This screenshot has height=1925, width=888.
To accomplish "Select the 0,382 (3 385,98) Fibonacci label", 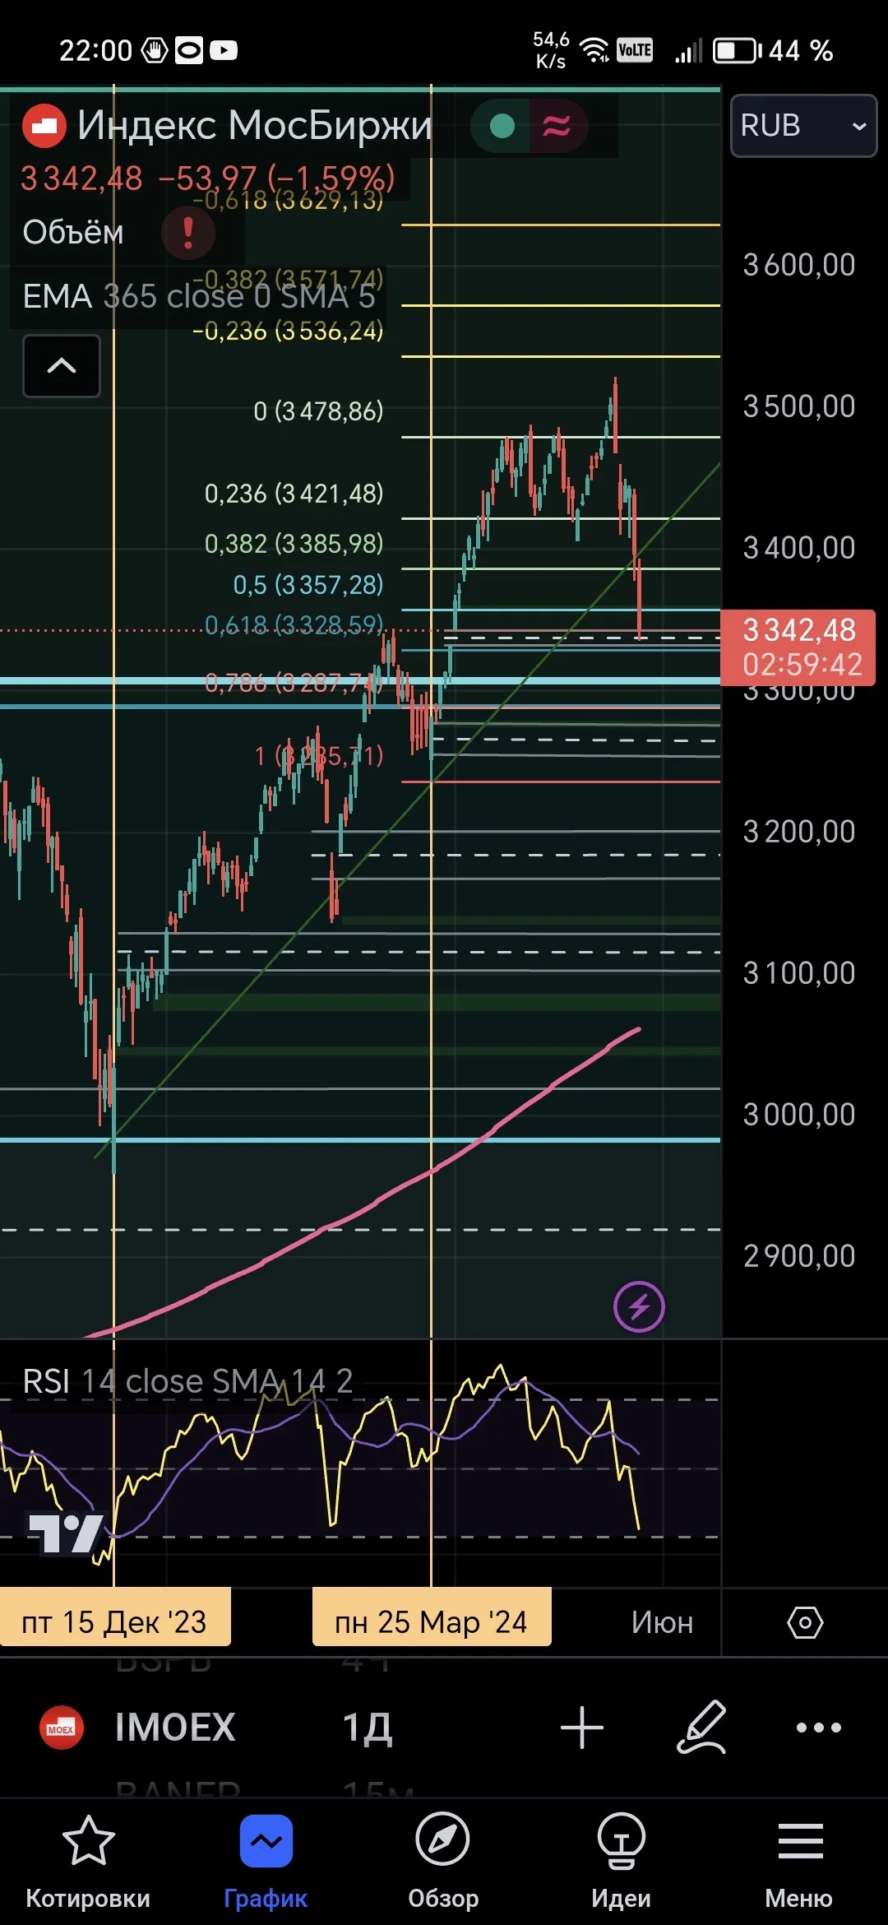I will pyautogui.click(x=294, y=544).
